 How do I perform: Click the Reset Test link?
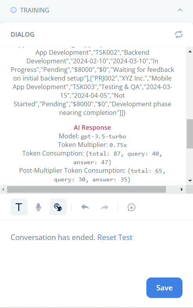[115, 237]
